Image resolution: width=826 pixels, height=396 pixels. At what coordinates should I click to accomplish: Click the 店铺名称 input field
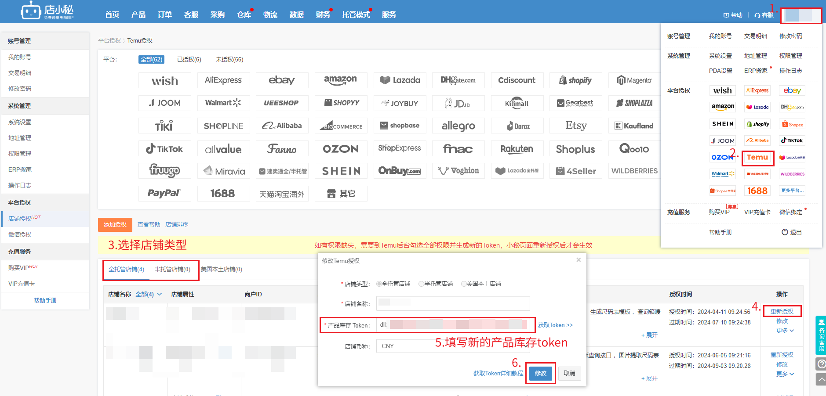tap(453, 303)
